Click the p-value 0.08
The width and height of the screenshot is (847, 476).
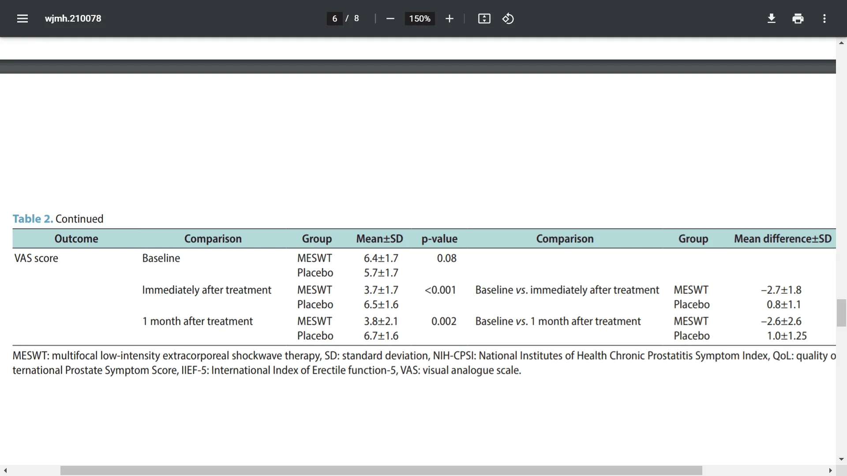pyautogui.click(x=446, y=258)
